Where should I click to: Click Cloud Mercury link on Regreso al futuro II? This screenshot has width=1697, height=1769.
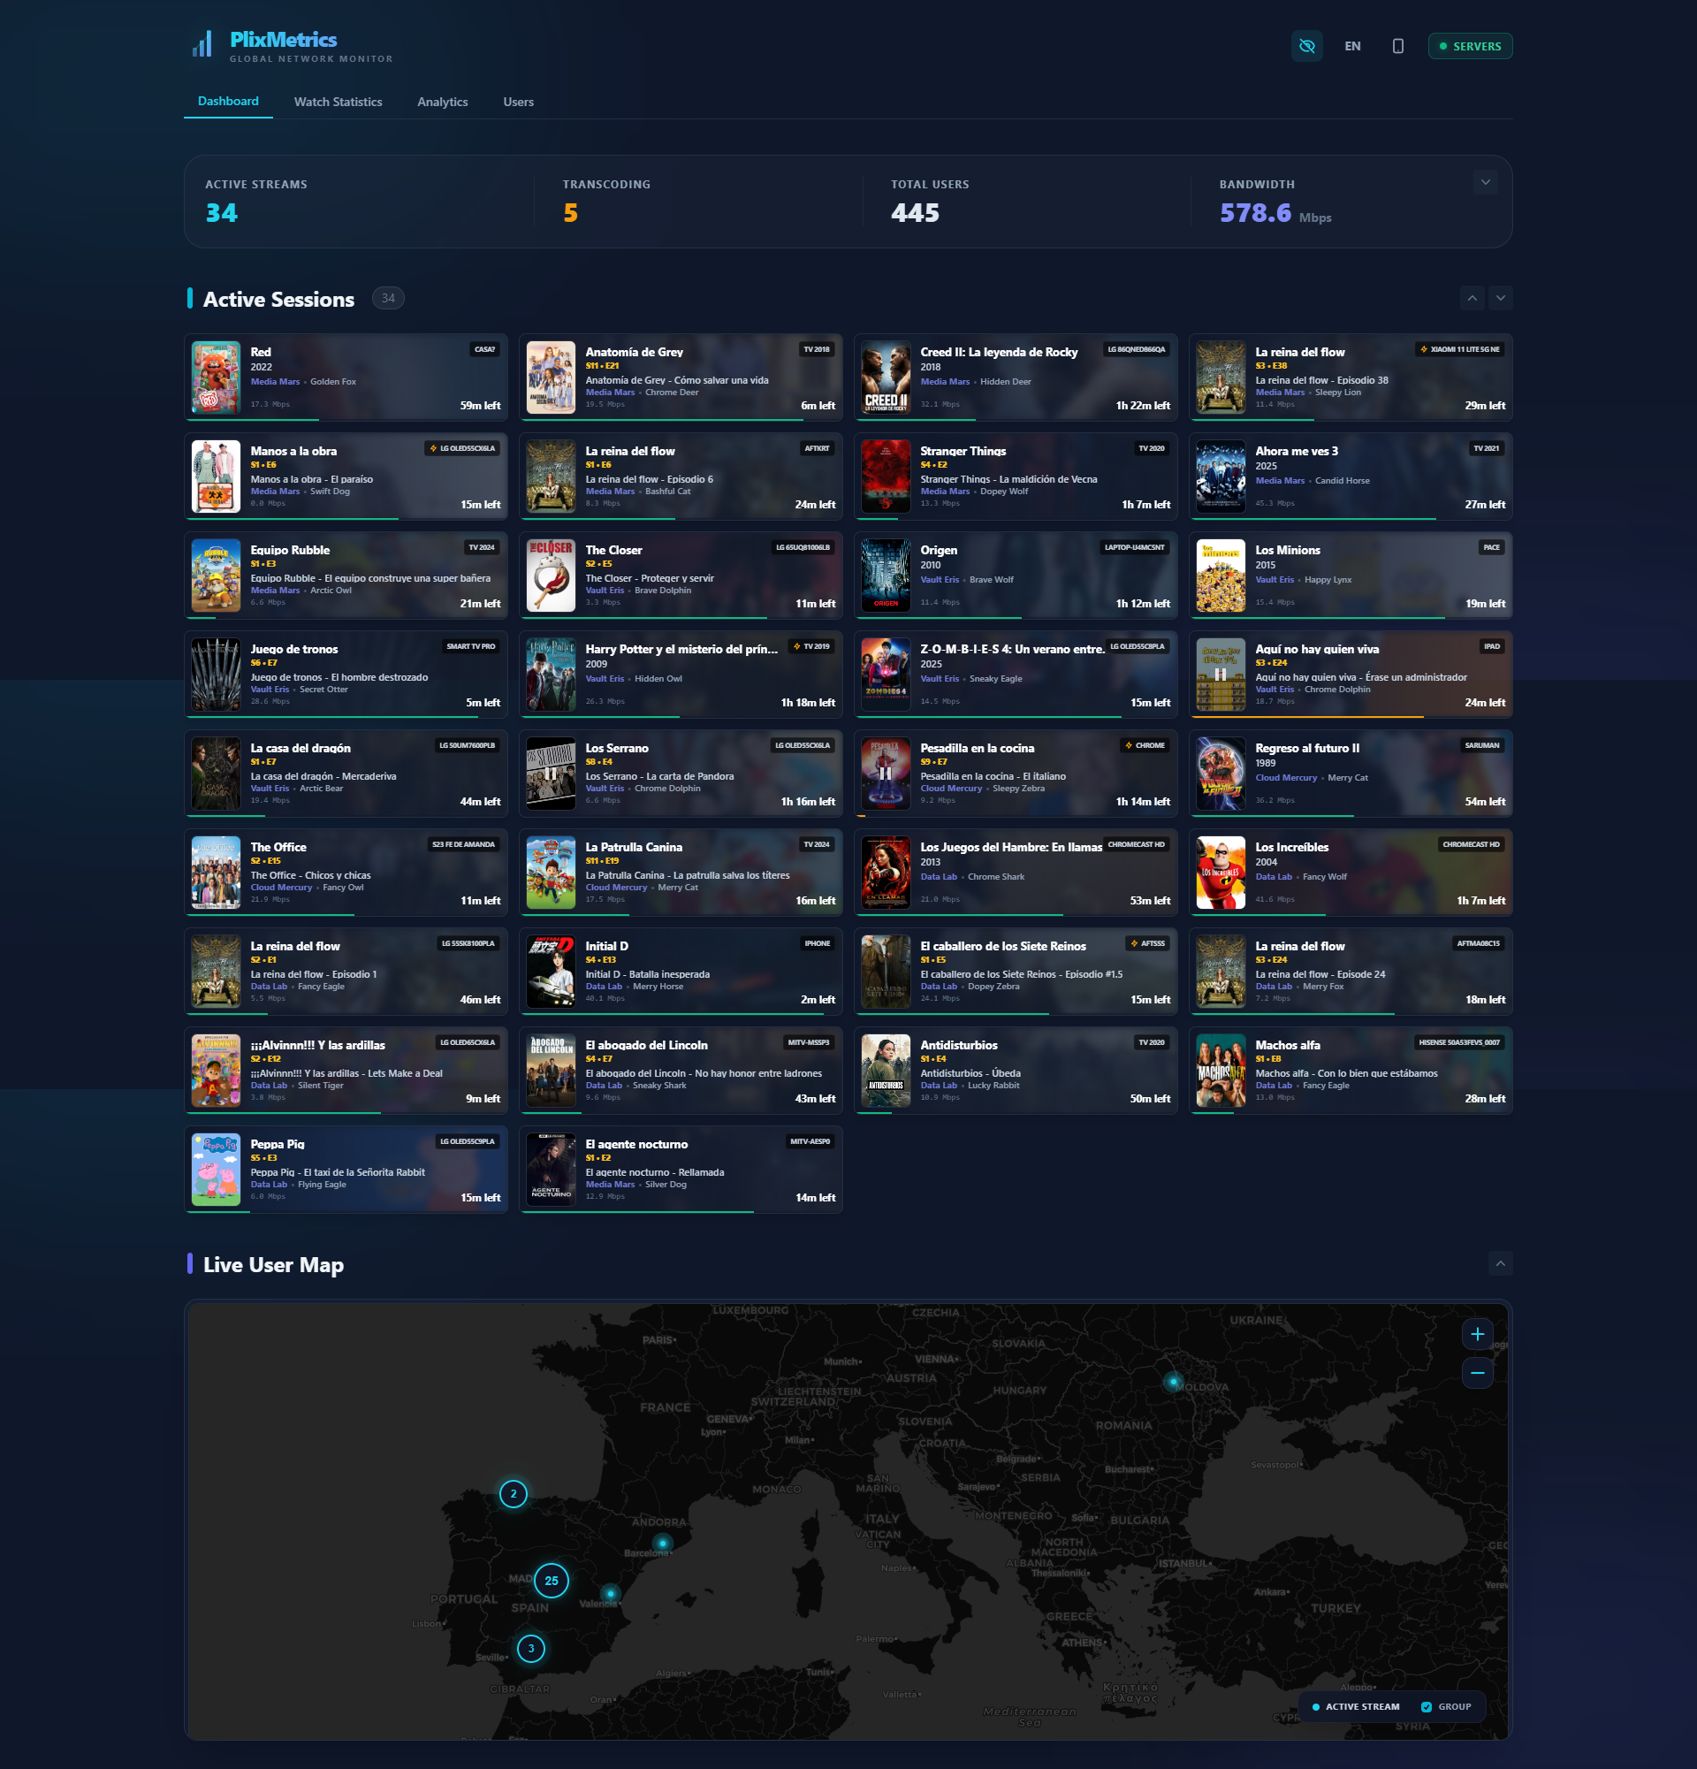(x=1286, y=778)
